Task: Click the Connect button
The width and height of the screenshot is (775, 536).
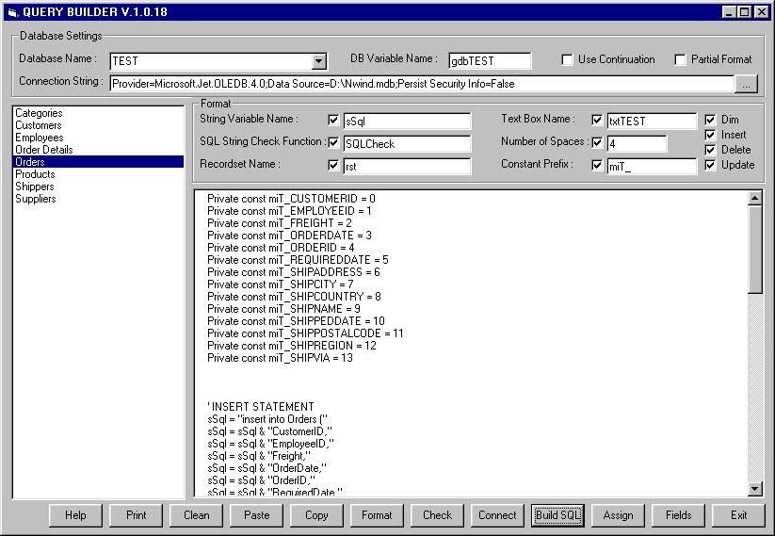Action: 497,515
